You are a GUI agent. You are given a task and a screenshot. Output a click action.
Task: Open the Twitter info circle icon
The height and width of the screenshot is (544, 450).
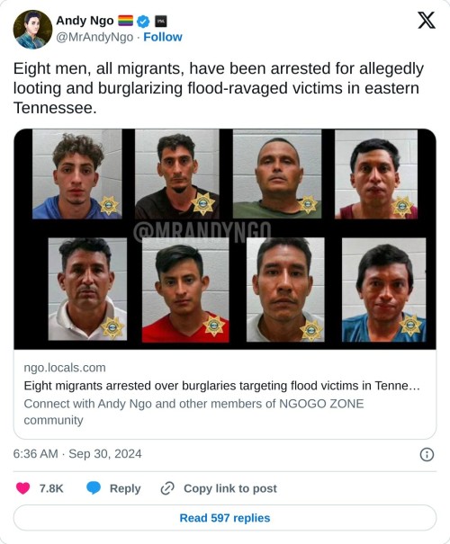[x=427, y=454]
